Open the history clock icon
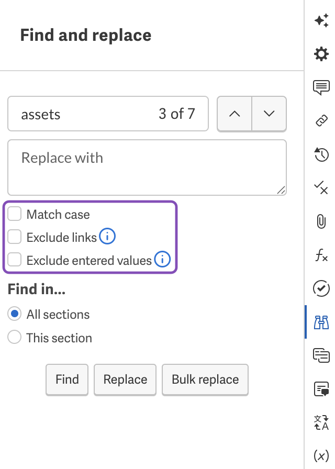 (321, 154)
